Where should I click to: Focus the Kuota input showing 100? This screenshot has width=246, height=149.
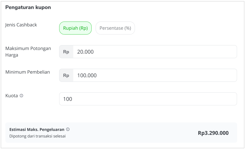148,99
